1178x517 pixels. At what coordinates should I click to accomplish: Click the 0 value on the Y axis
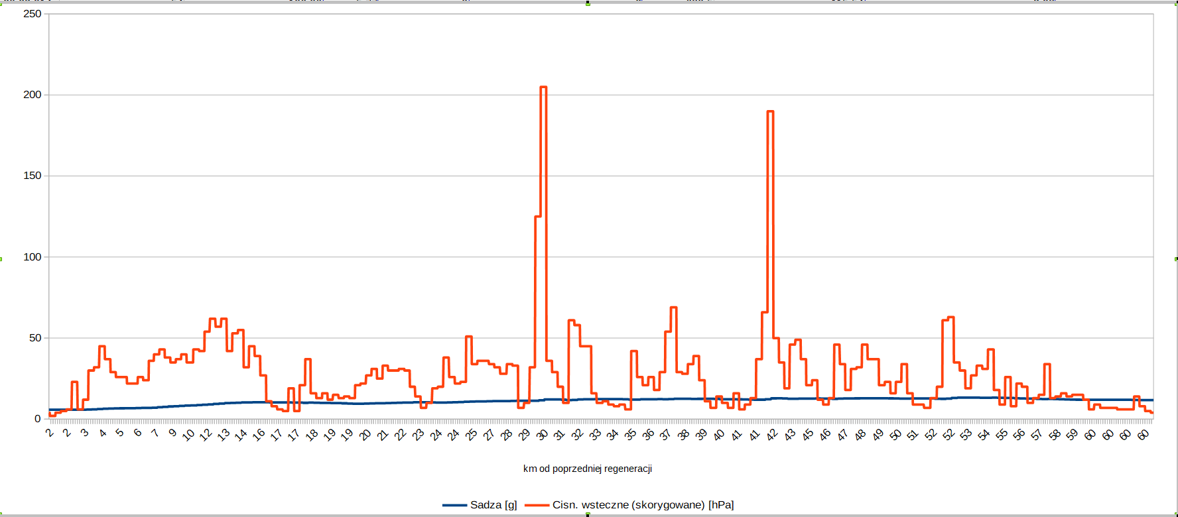click(x=38, y=419)
